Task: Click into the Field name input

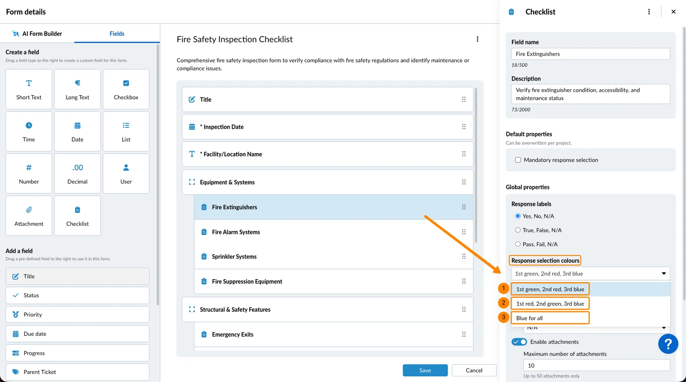Action: pos(590,54)
